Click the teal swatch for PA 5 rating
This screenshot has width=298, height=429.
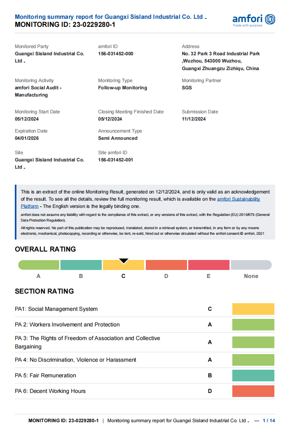click(253, 375)
